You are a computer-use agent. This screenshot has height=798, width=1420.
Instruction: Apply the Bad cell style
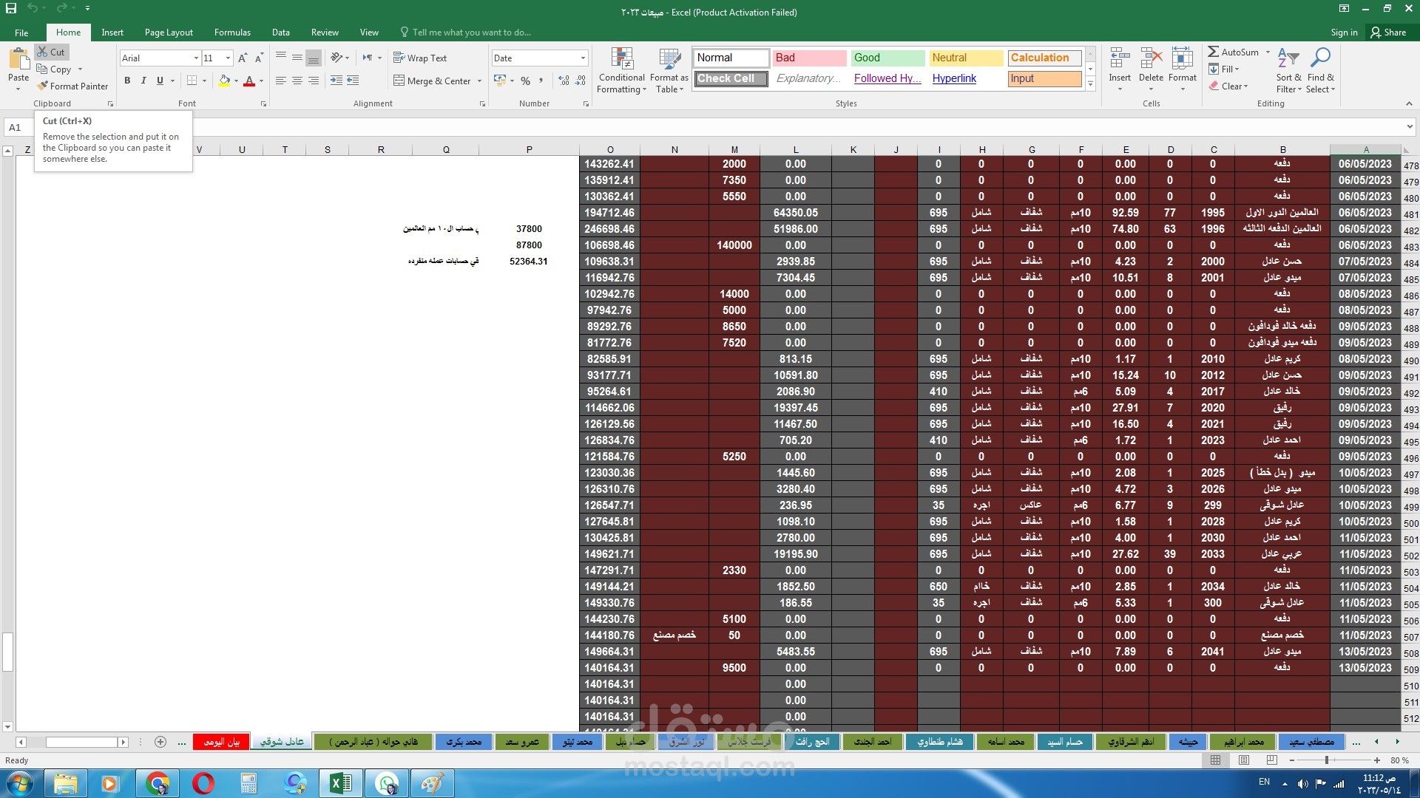tap(809, 58)
